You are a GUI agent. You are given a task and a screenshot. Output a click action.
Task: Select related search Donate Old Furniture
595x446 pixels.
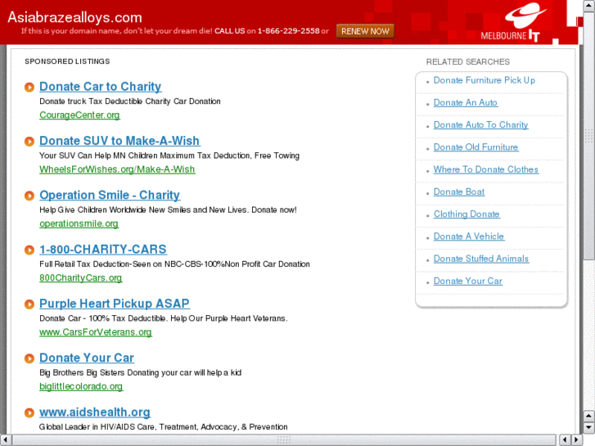(x=476, y=147)
